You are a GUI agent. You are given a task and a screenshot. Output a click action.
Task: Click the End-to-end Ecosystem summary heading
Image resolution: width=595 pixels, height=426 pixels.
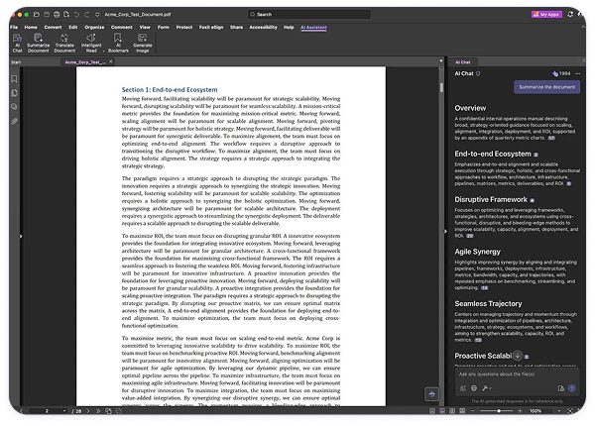pyautogui.click(x=493, y=154)
